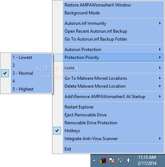This screenshot has height=167, width=165.
Task: Expand Integrate Anti-Virus Scanner submenu
Action: (108, 139)
